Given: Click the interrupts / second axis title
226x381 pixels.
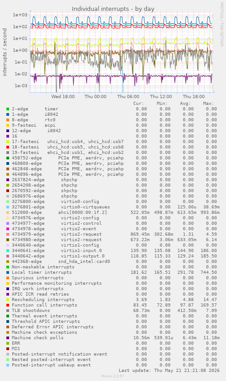Looking at the screenshot, I should [5, 52].
